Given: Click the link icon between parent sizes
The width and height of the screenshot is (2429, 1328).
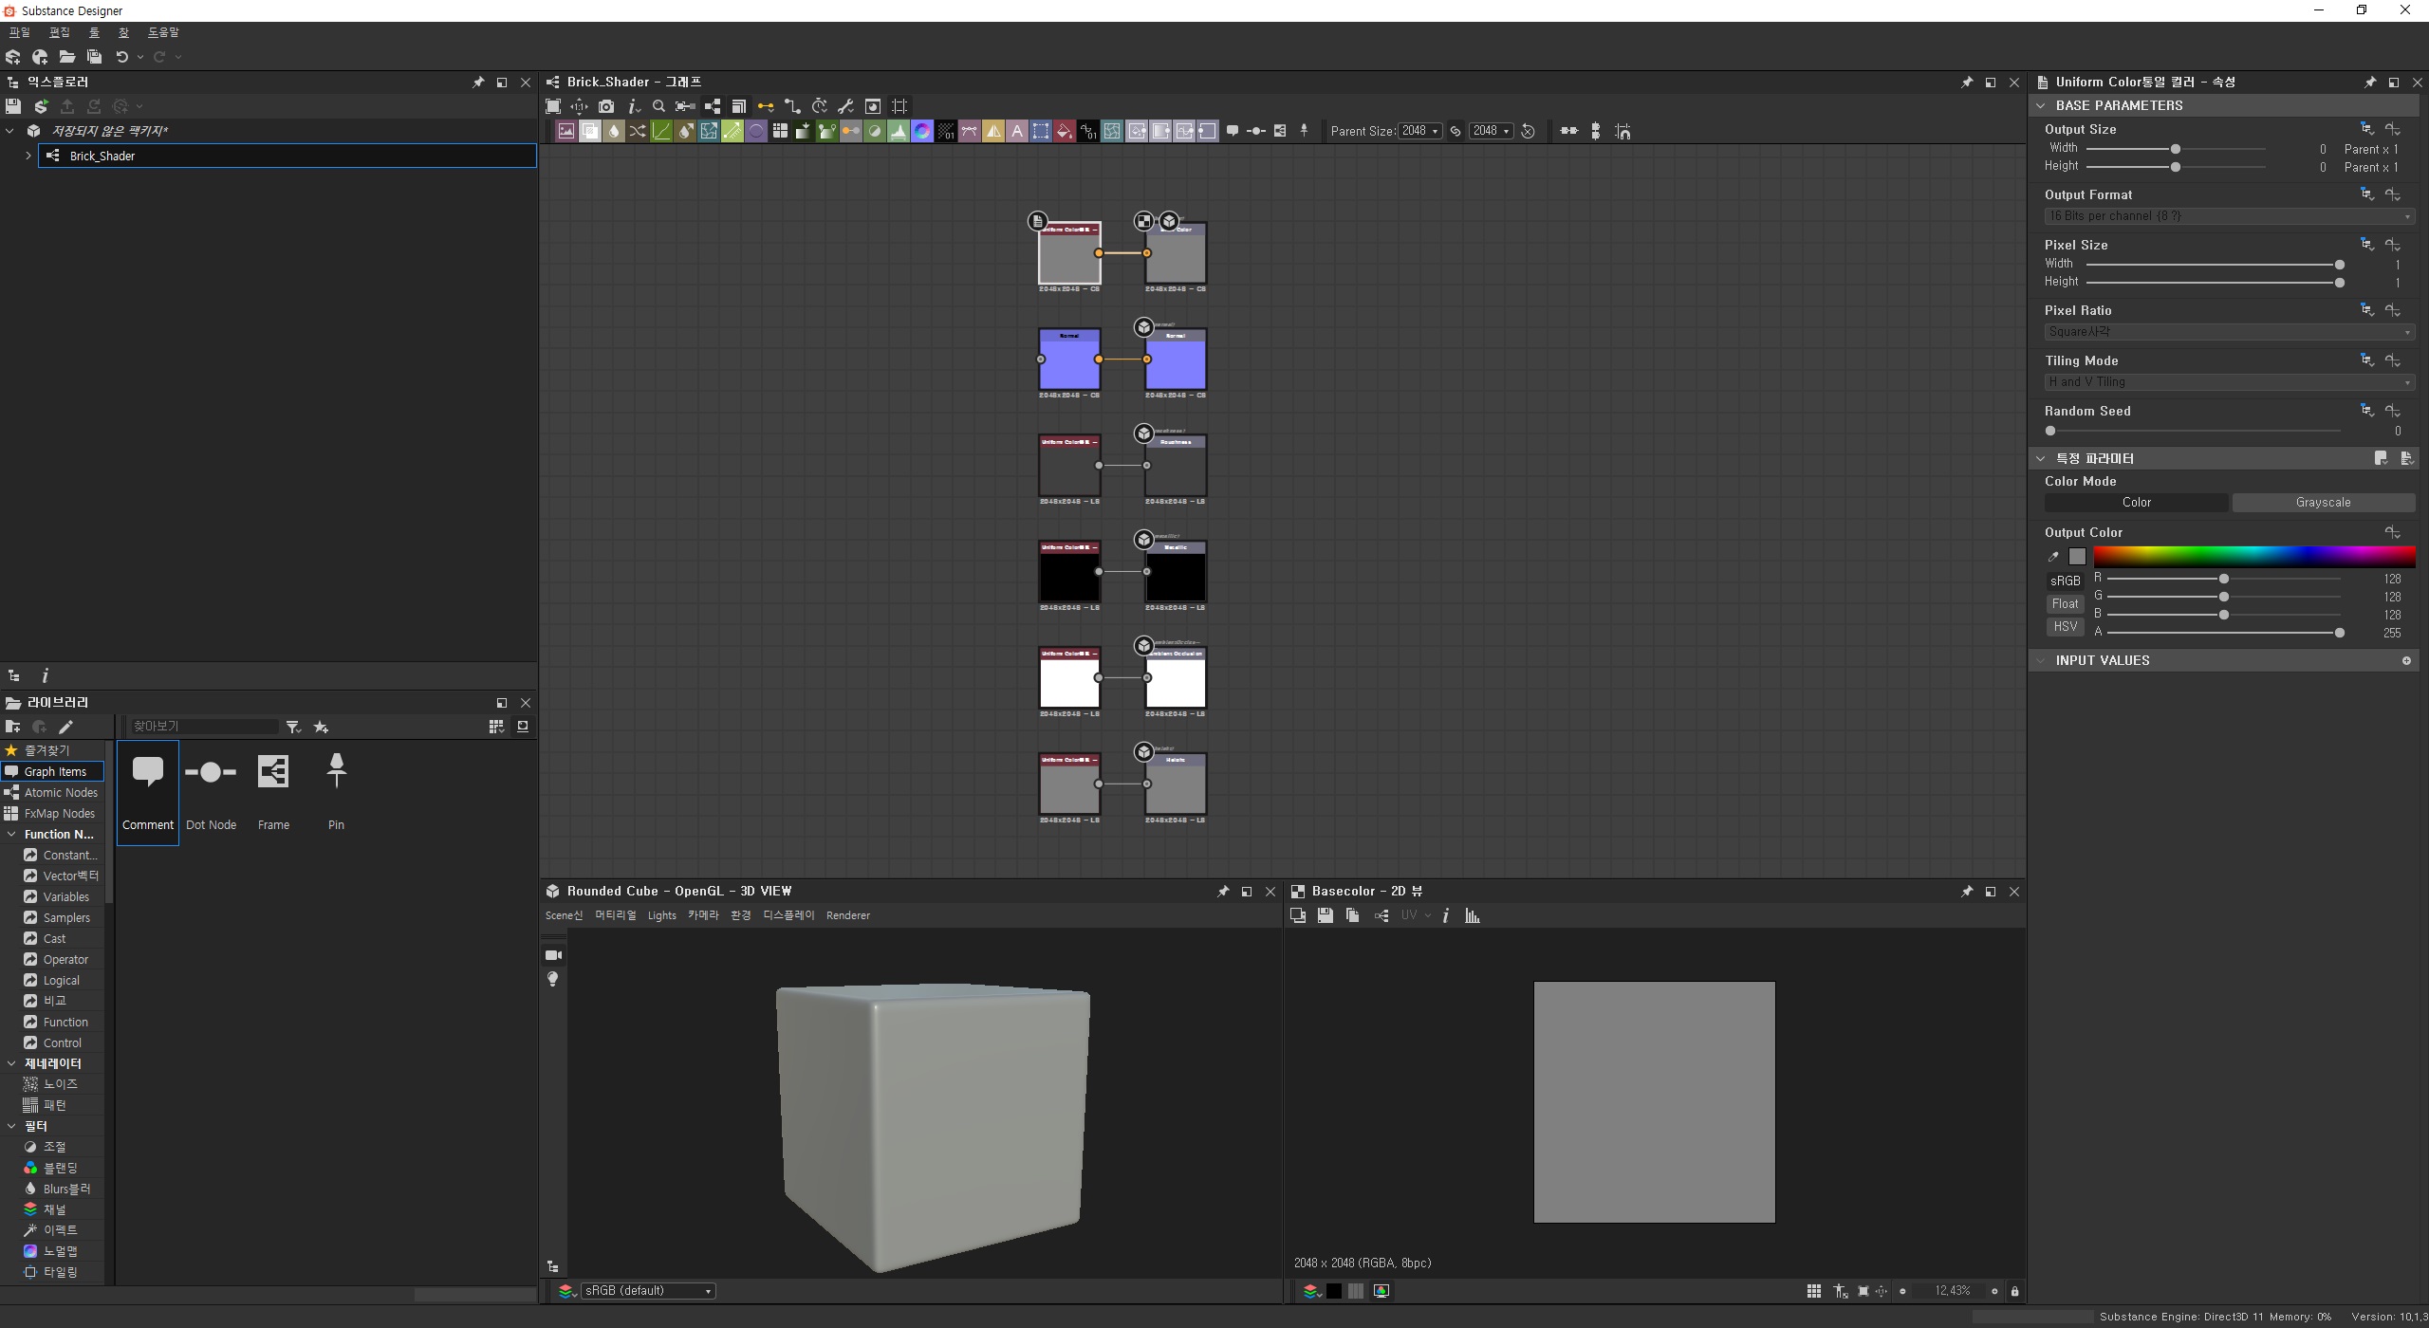Looking at the screenshot, I should [x=1456, y=132].
